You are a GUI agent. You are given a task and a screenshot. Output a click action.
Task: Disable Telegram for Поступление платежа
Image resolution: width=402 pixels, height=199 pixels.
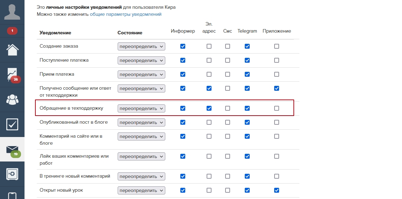pyautogui.click(x=247, y=60)
